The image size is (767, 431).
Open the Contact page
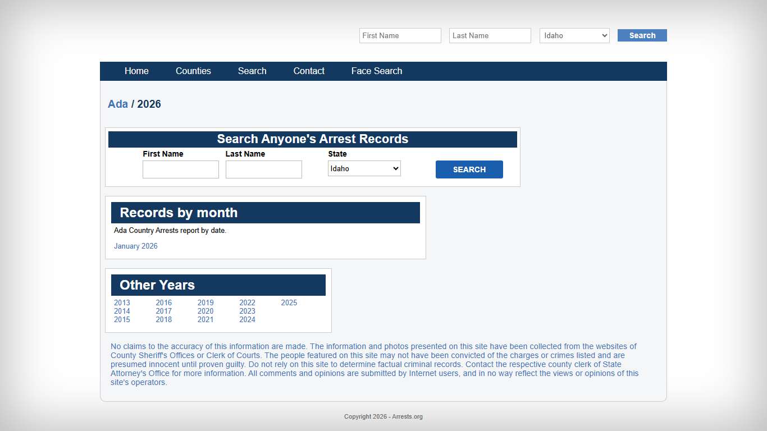(x=309, y=71)
